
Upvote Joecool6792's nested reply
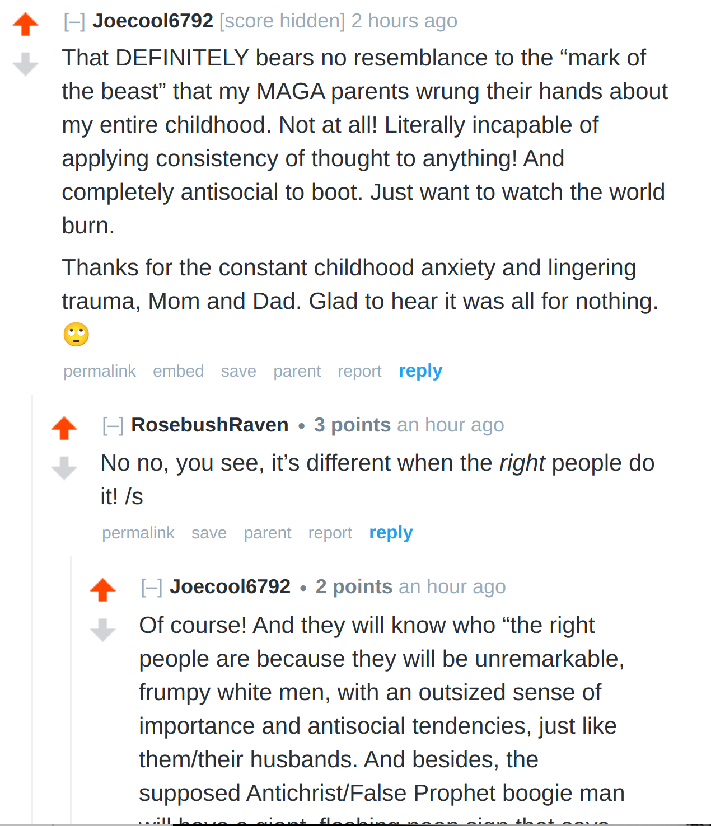pos(102,590)
